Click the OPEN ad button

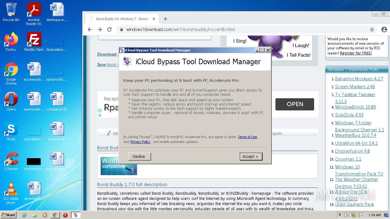pos(295,104)
